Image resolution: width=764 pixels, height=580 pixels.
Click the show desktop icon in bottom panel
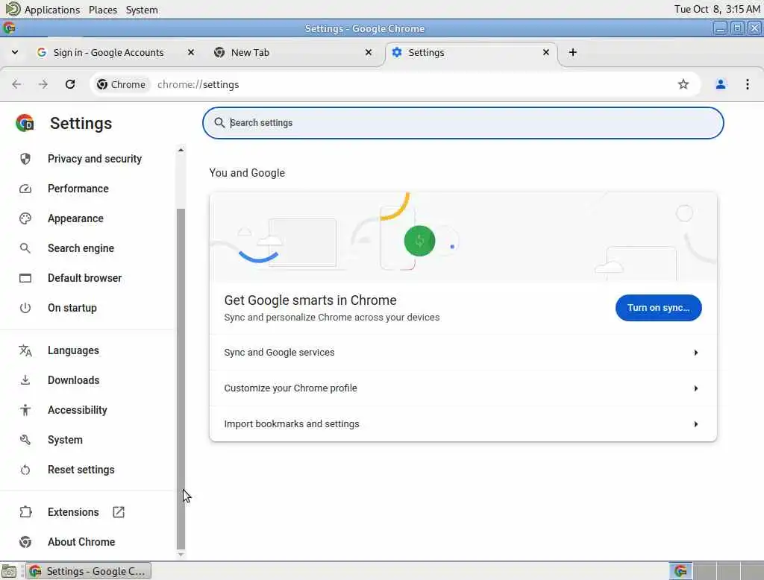(9, 571)
